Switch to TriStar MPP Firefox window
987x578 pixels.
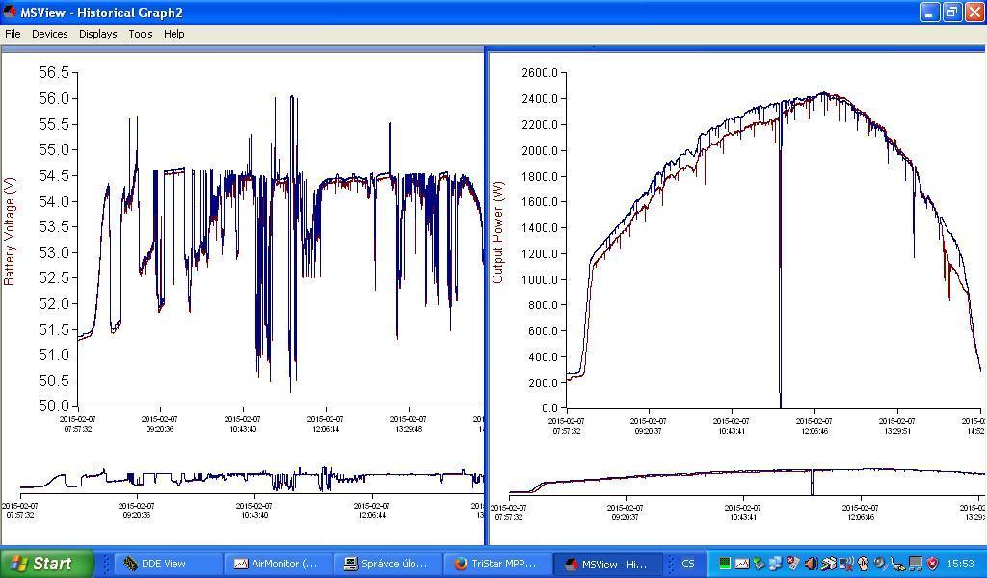pyautogui.click(x=496, y=564)
